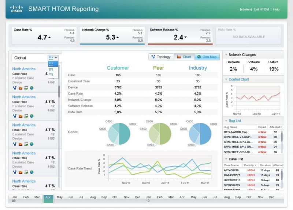Select the SPANTREE-2-LOOP bug row
The width and height of the screenshot is (293, 210).
click(x=252, y=137)
